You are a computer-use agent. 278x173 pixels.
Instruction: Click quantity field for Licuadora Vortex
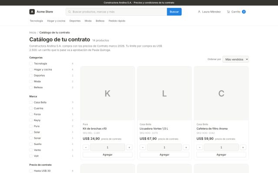[164, 147]
